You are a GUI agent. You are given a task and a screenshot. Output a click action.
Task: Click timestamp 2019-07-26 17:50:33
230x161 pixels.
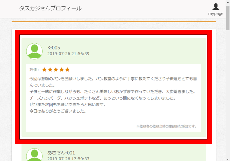(x=68, y=159)
